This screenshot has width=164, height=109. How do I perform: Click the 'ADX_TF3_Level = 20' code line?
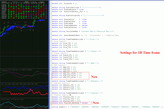click(x=67, y=77)
